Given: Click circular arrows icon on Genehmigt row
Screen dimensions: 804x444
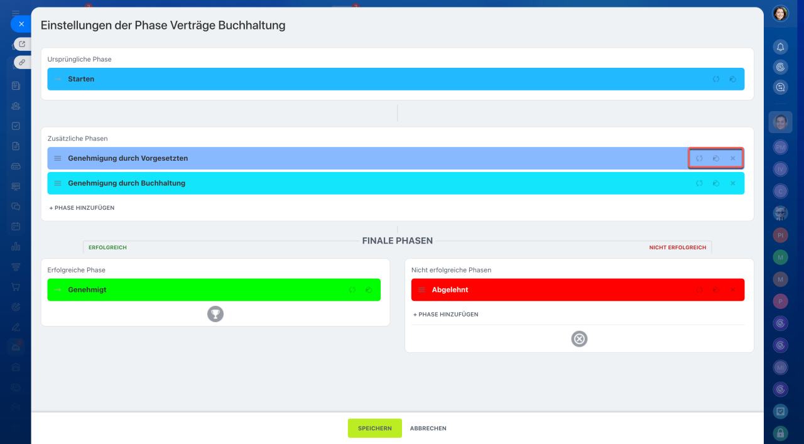Looking at the screenshot, I should (352, 290).
